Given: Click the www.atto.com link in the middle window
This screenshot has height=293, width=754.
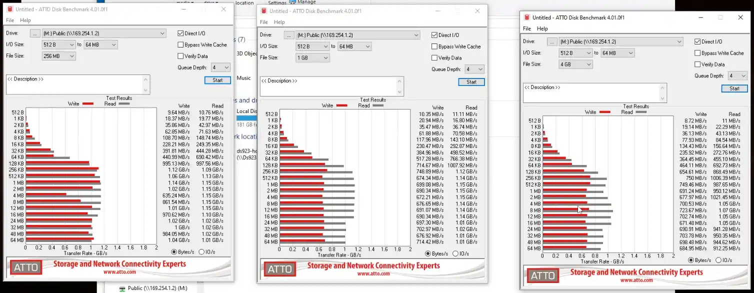Looking at the screenshot, I should point(373,274).
